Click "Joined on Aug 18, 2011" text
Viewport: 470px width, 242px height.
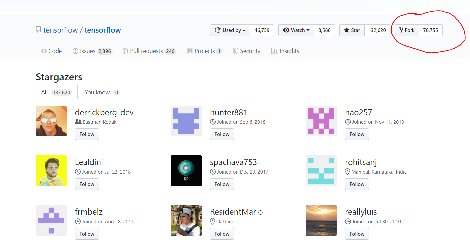click(x=108, y=221)
